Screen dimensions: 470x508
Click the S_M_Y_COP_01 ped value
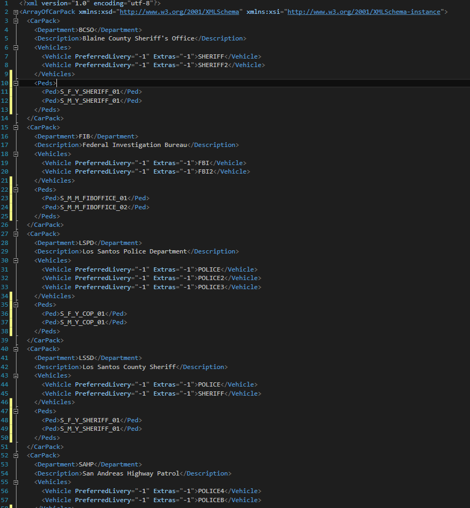coord(83,322)
